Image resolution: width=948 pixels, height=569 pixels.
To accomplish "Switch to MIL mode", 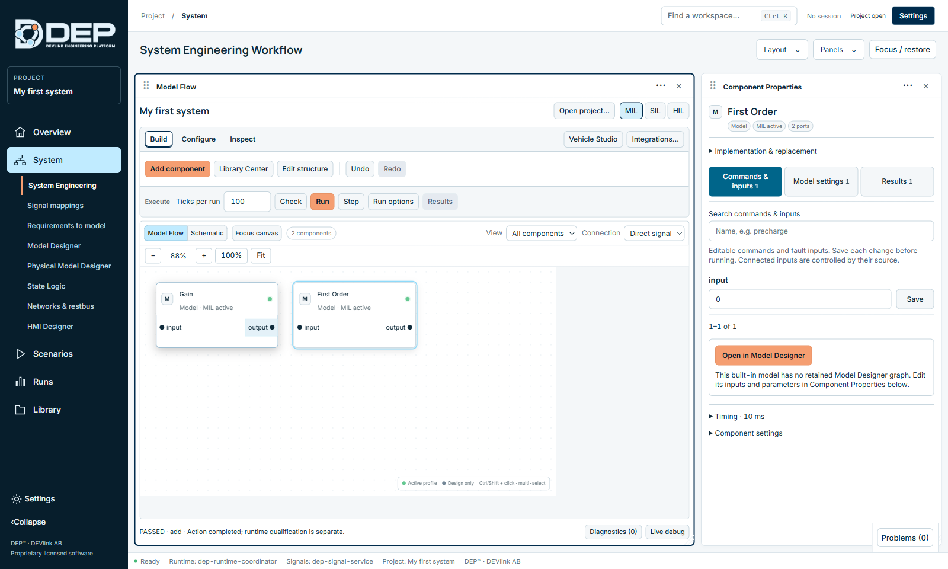I will 631,111.
